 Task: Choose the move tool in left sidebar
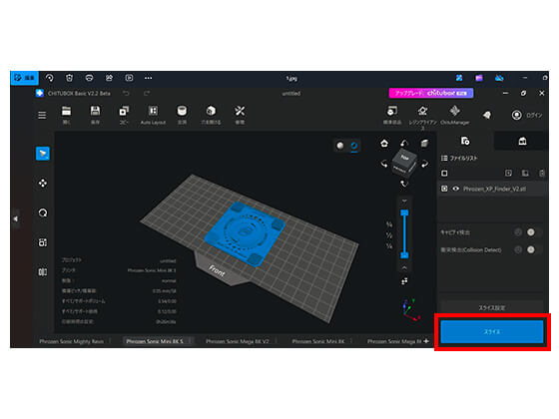43,184
